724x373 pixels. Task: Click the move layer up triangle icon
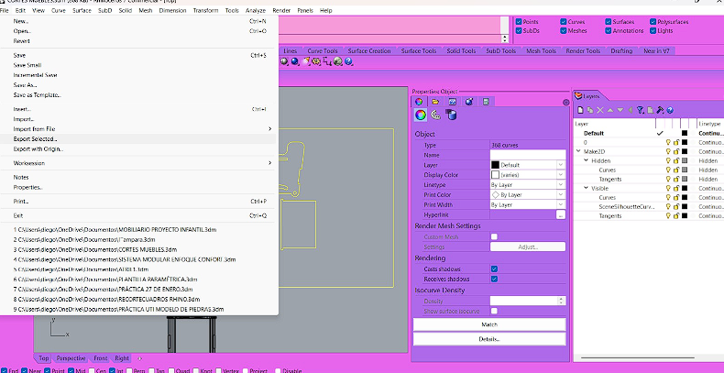(x=610, y=110)
